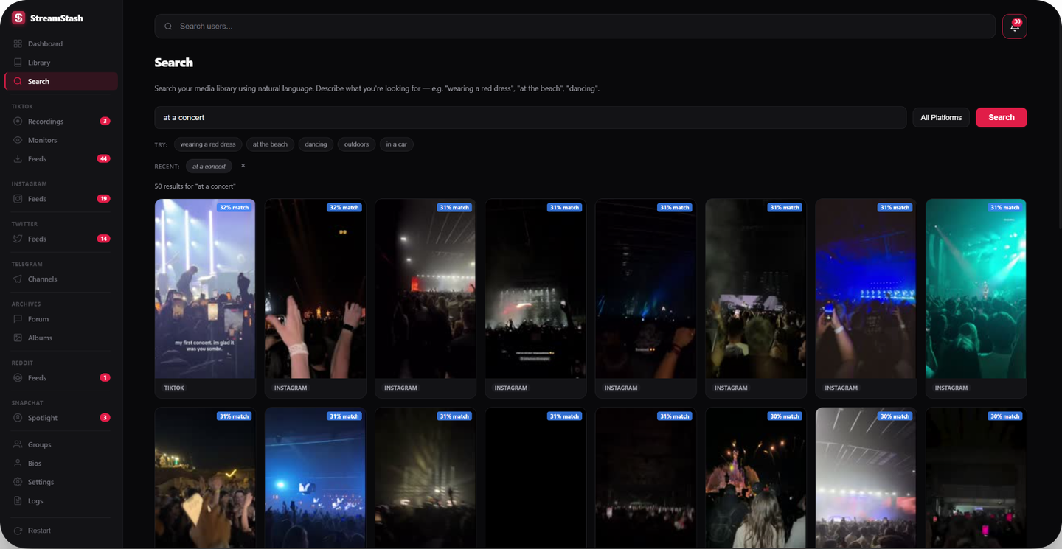Viewport: 1062px width, 549px height.
Task: Rerun the recent "at a concert" search
Action: pos(209,166)
